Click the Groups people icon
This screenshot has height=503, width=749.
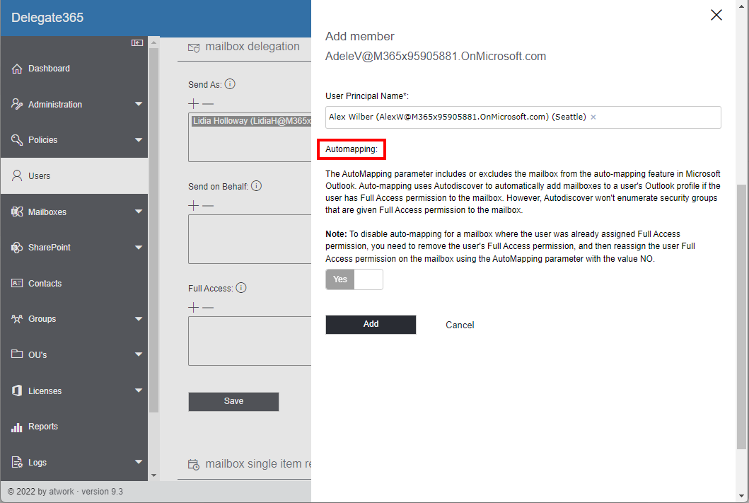[17, 318]
